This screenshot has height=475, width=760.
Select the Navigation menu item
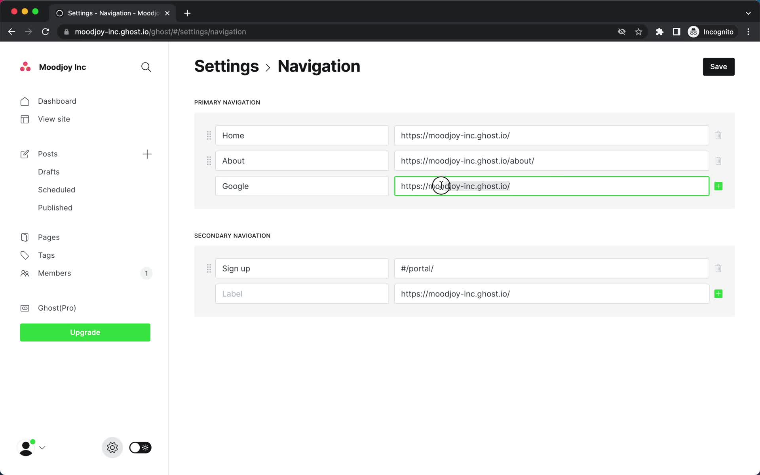(318, 66)
